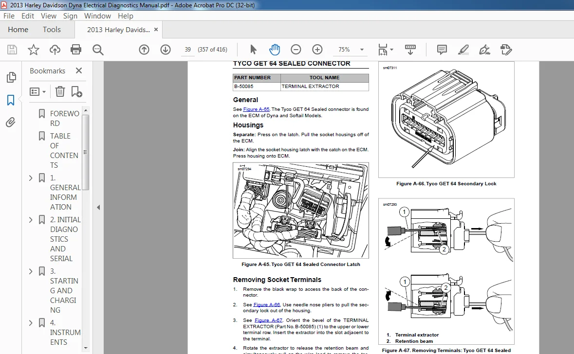Print the document with printer icon
This screenshot has height=354, width=574.
click(76, 50)
